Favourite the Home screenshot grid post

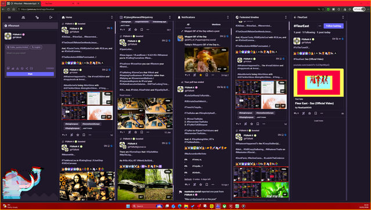pyautogui.click(x=78, y=135)
